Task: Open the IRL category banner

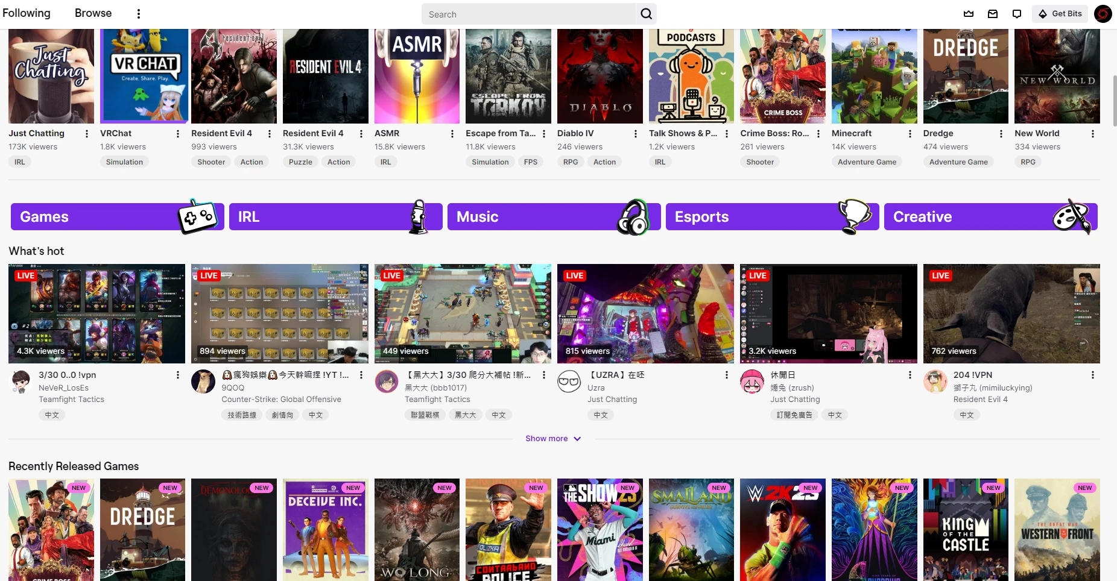Action: tap(335, 217)
